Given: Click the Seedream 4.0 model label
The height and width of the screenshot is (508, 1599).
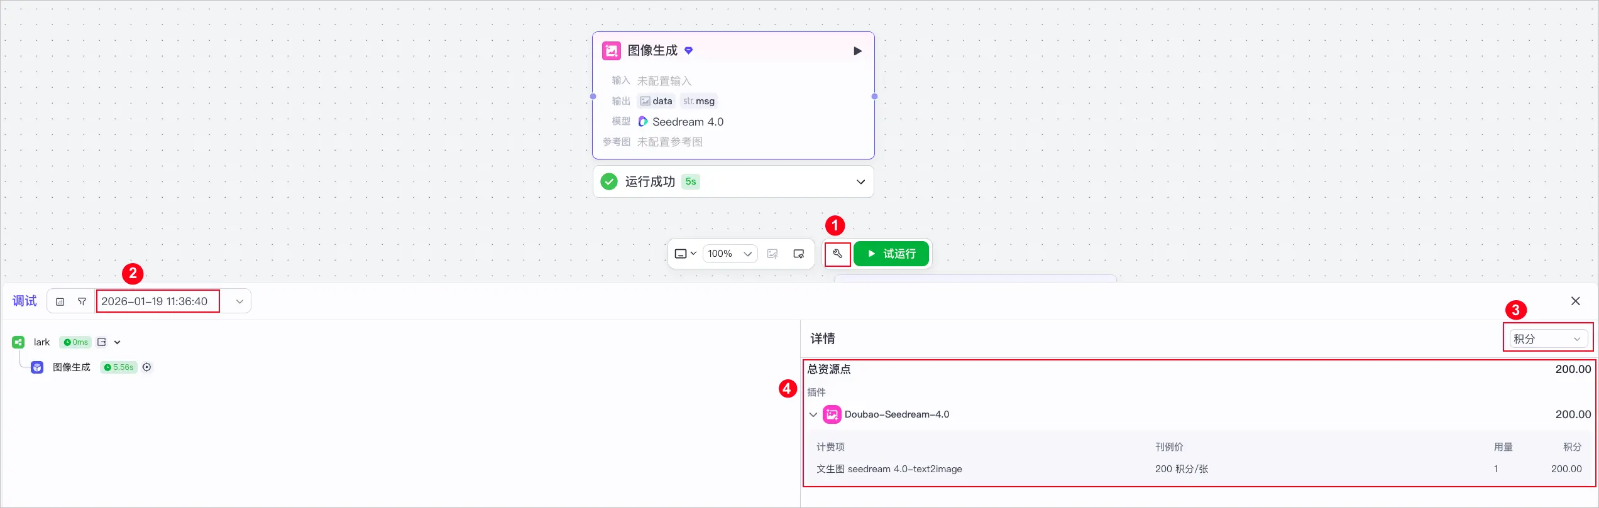Looking at the screenshot, I should [x=688, y=122].
